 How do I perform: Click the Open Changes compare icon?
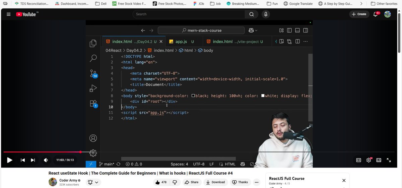point(289,42)
